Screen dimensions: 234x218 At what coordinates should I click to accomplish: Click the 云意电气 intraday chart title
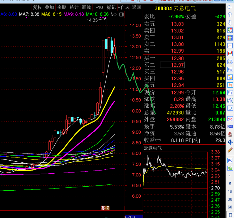tap(153, 148)
